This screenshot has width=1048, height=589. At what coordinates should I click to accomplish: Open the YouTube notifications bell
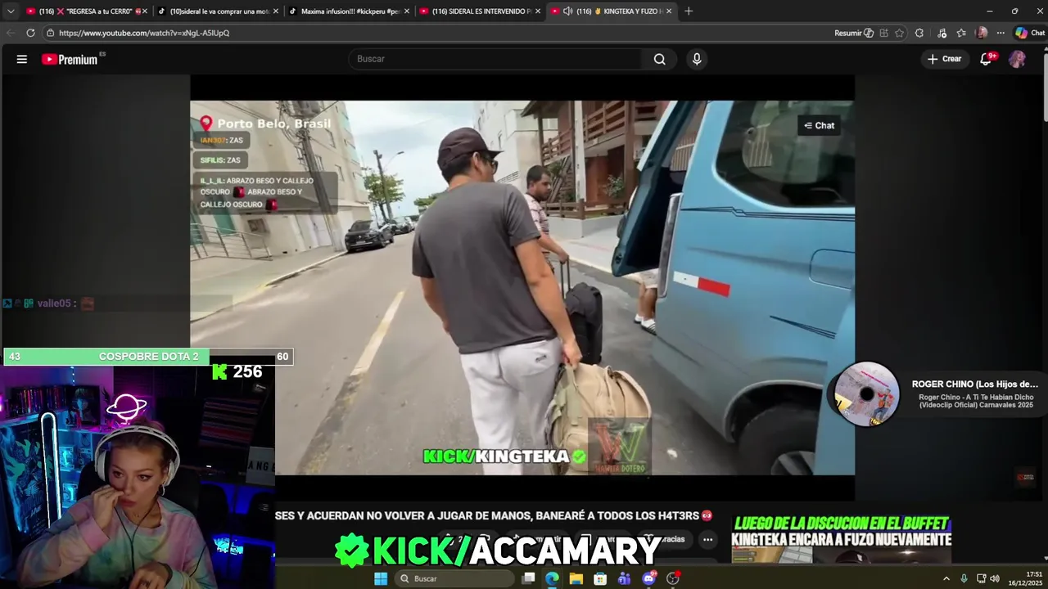[x=987, y=59]
